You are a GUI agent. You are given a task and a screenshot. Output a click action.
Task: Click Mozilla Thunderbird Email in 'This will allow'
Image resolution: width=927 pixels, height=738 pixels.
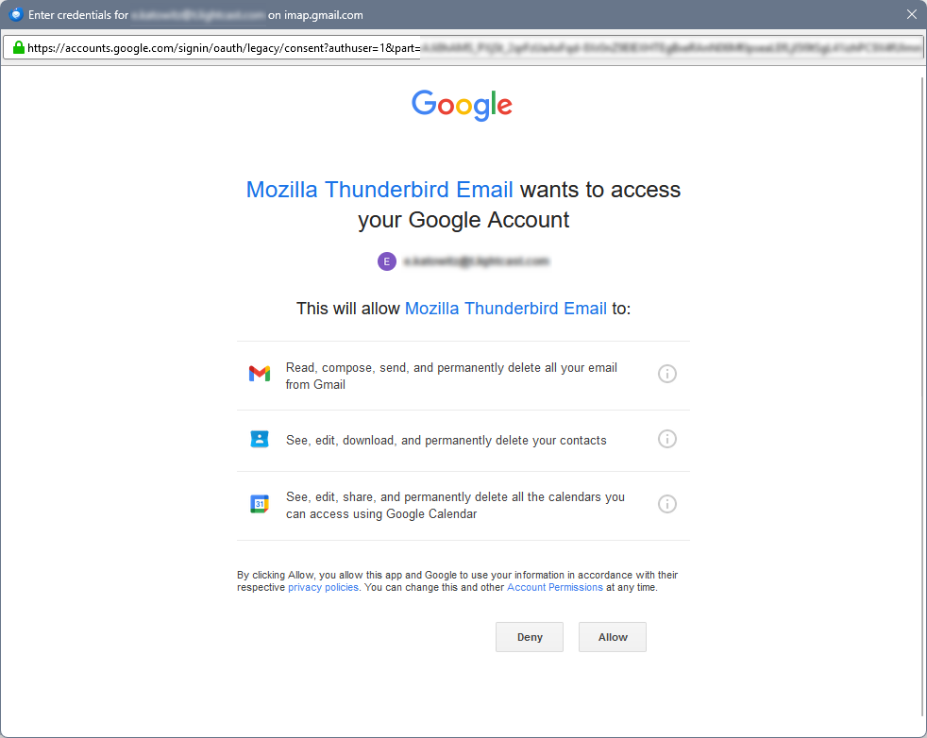505,309
